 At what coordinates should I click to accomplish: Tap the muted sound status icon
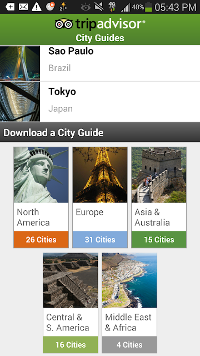point(99,7)
